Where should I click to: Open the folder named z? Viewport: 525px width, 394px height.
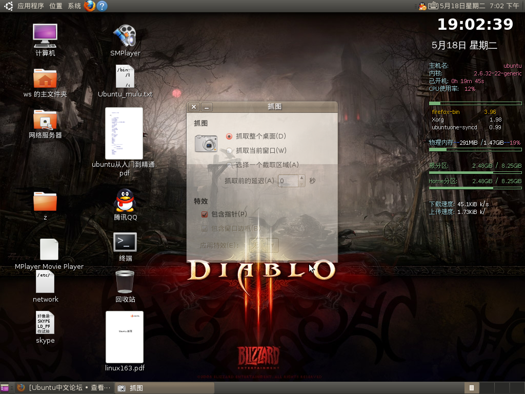tap(45, 201)
